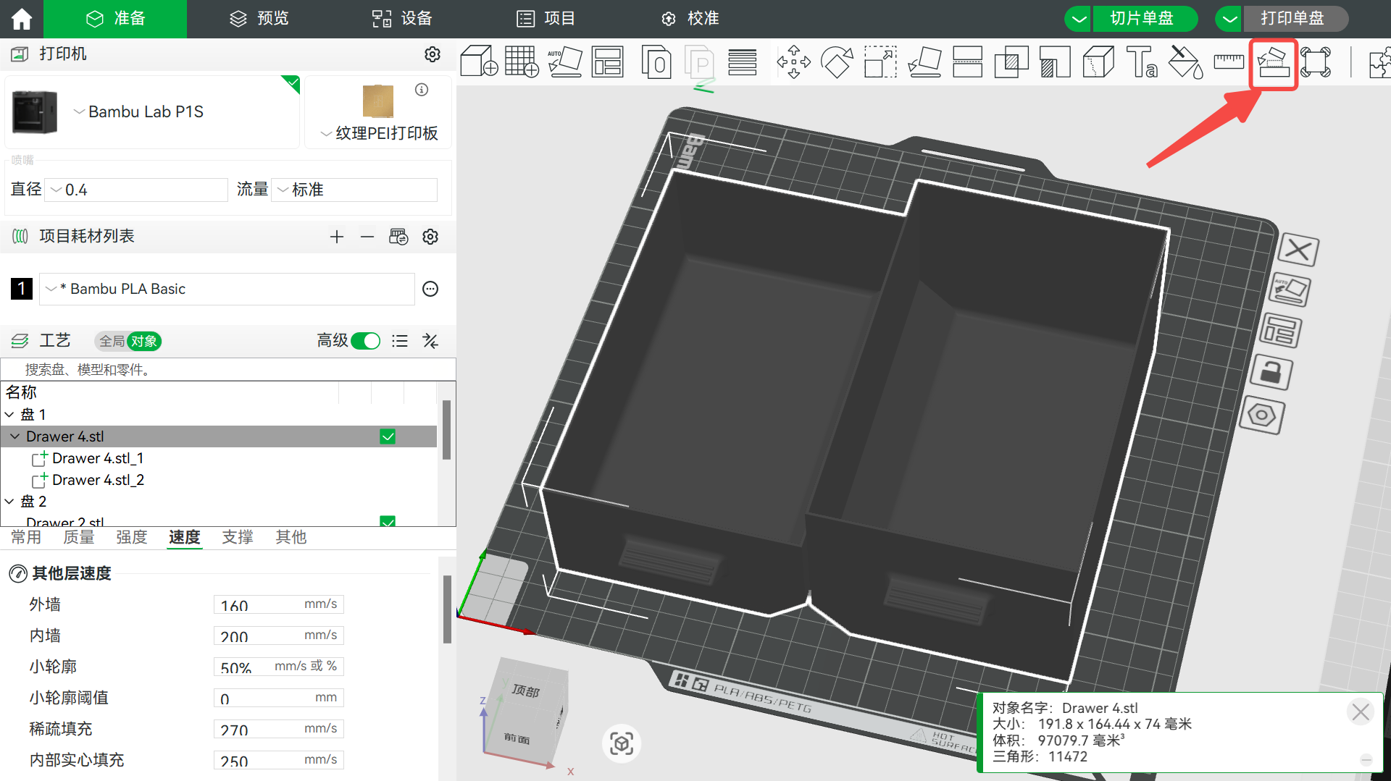The image size is (1391, 781).
Task: Go to the home screen icon
Action: click(x=21, y=19)
